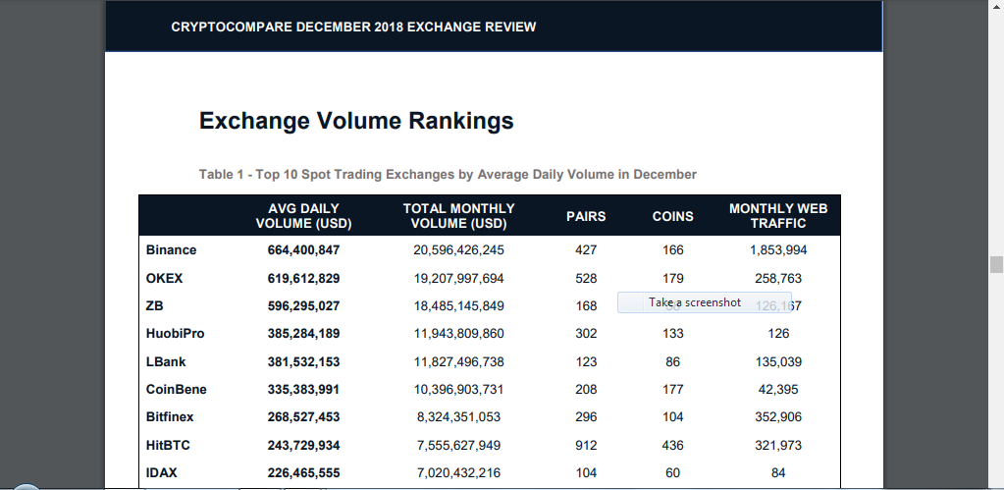Viewport: 1004px width, 490px height.
Task: Click the MONTHLY WEB TRAFFIC column header
Action: (778, 216)
